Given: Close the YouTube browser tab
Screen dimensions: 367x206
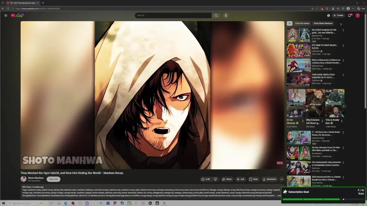Looking at the screenshot, I should click(38, 3).
